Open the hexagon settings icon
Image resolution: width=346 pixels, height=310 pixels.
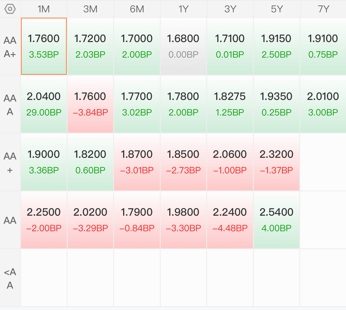point(10,9)
